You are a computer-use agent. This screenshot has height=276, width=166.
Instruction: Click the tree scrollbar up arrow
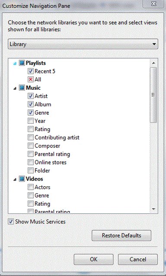pos(153,63)
